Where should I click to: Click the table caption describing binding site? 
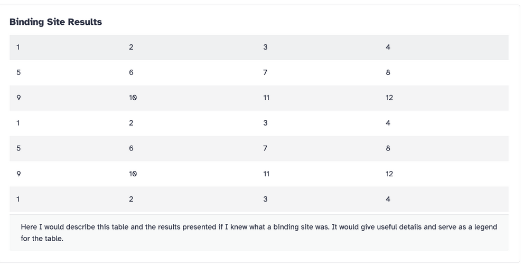pos(259,233)
